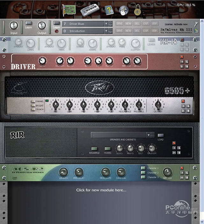Screen dimensions: 204x224
Task: Toggle the red power icon on 6505+ amp
Action: [x=183, y=101]
